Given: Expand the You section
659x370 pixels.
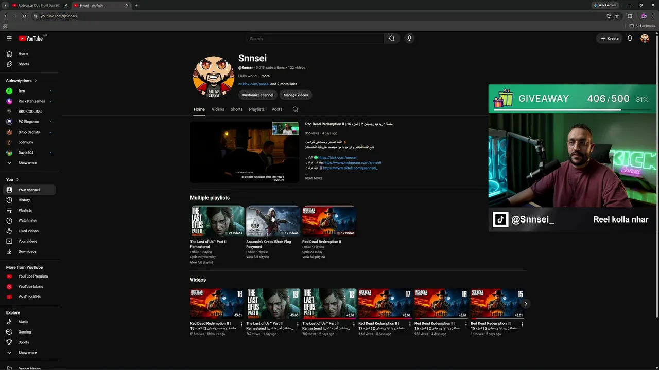Looking at the screenshot, I should point(12,179).
